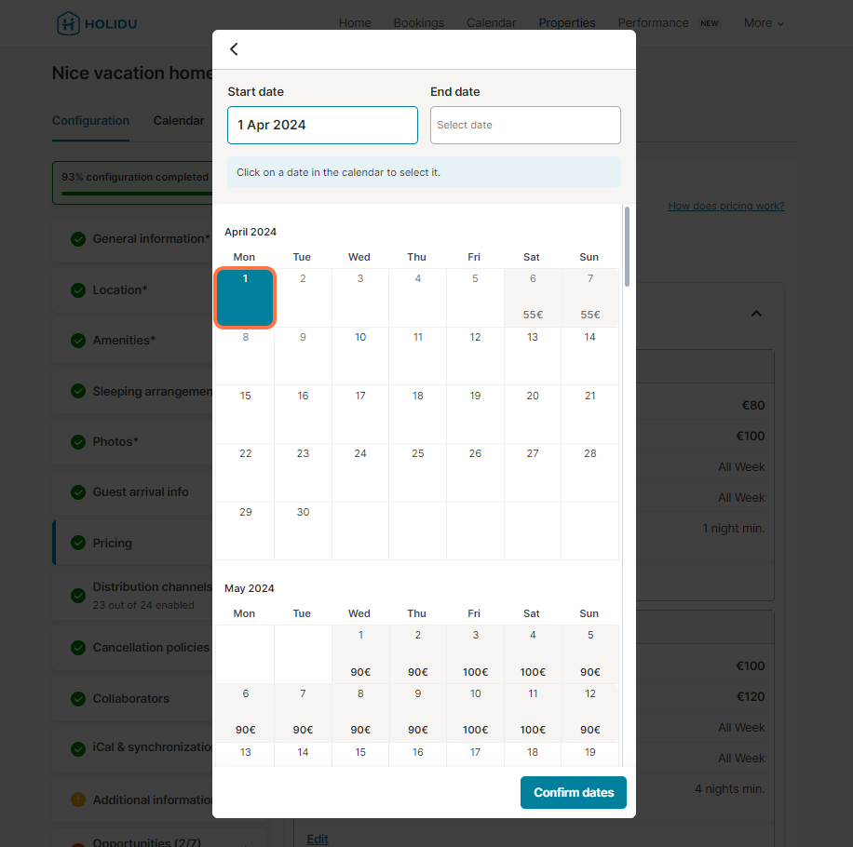Viewport: 853px width, 847px height.
Task: Click the back arrow in date picker
Action: [x=234, y=49]
